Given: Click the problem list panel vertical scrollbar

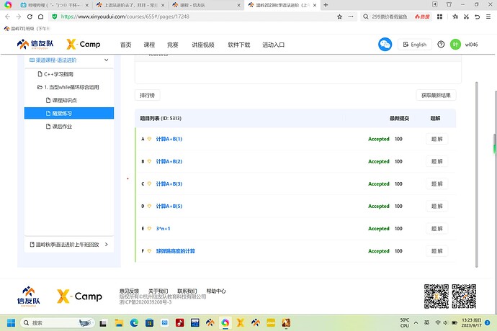Looking at the screenshot, I should pos(476,174).
